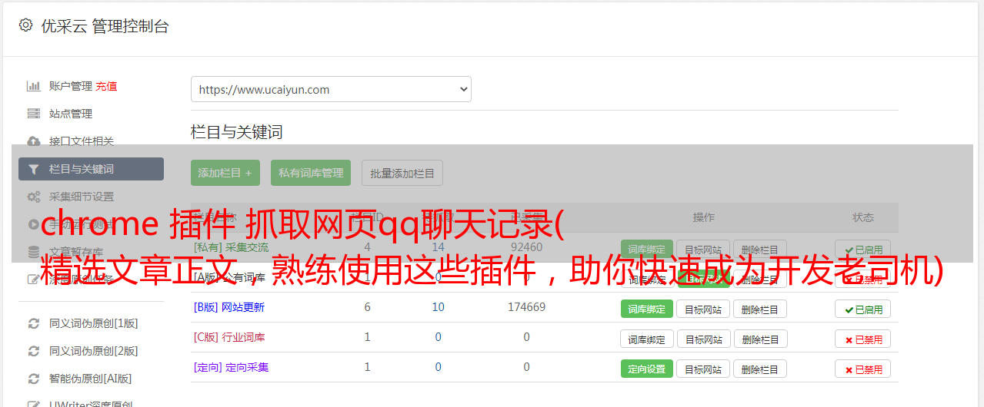Click the value 174669 in 网站更新 row
Screen dimensions: 984x407
(527, 307)
